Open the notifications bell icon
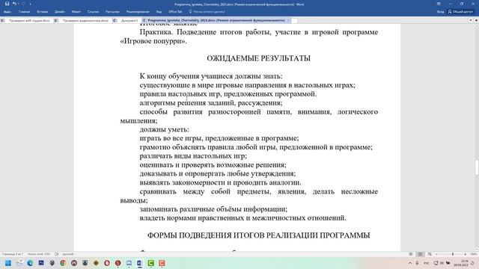Viewport: 479px width, 269px height. pyautogui.click(x=473, y=263)
